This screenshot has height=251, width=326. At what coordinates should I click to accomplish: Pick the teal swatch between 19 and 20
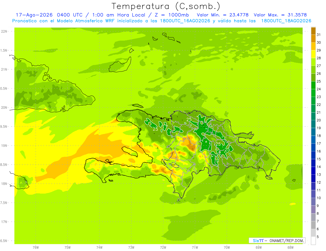pyautogui.click(x=313, y=124)
